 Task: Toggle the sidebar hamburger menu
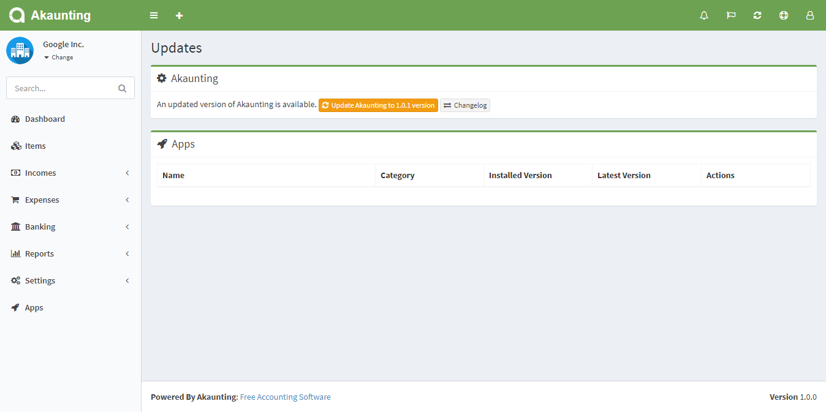pyautogui.click(x=154, y=15)
